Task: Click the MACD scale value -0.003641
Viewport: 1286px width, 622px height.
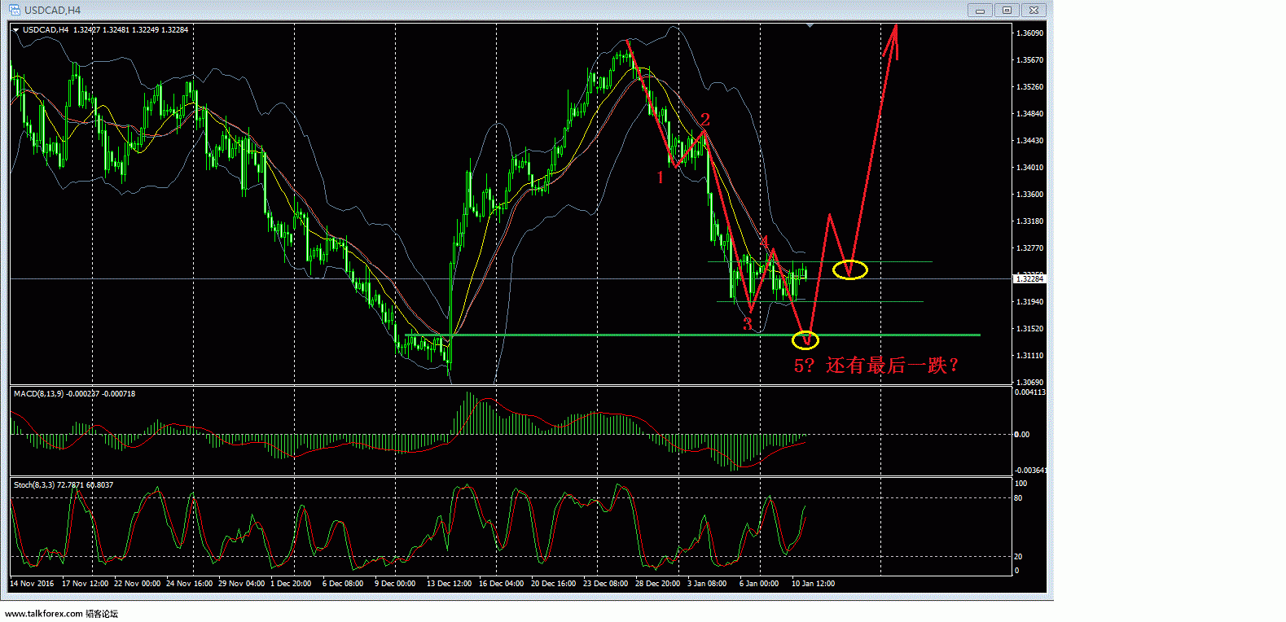Action: click(1030, 471)
